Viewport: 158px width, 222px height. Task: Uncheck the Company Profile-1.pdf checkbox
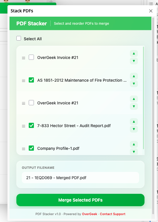(31, 148)
